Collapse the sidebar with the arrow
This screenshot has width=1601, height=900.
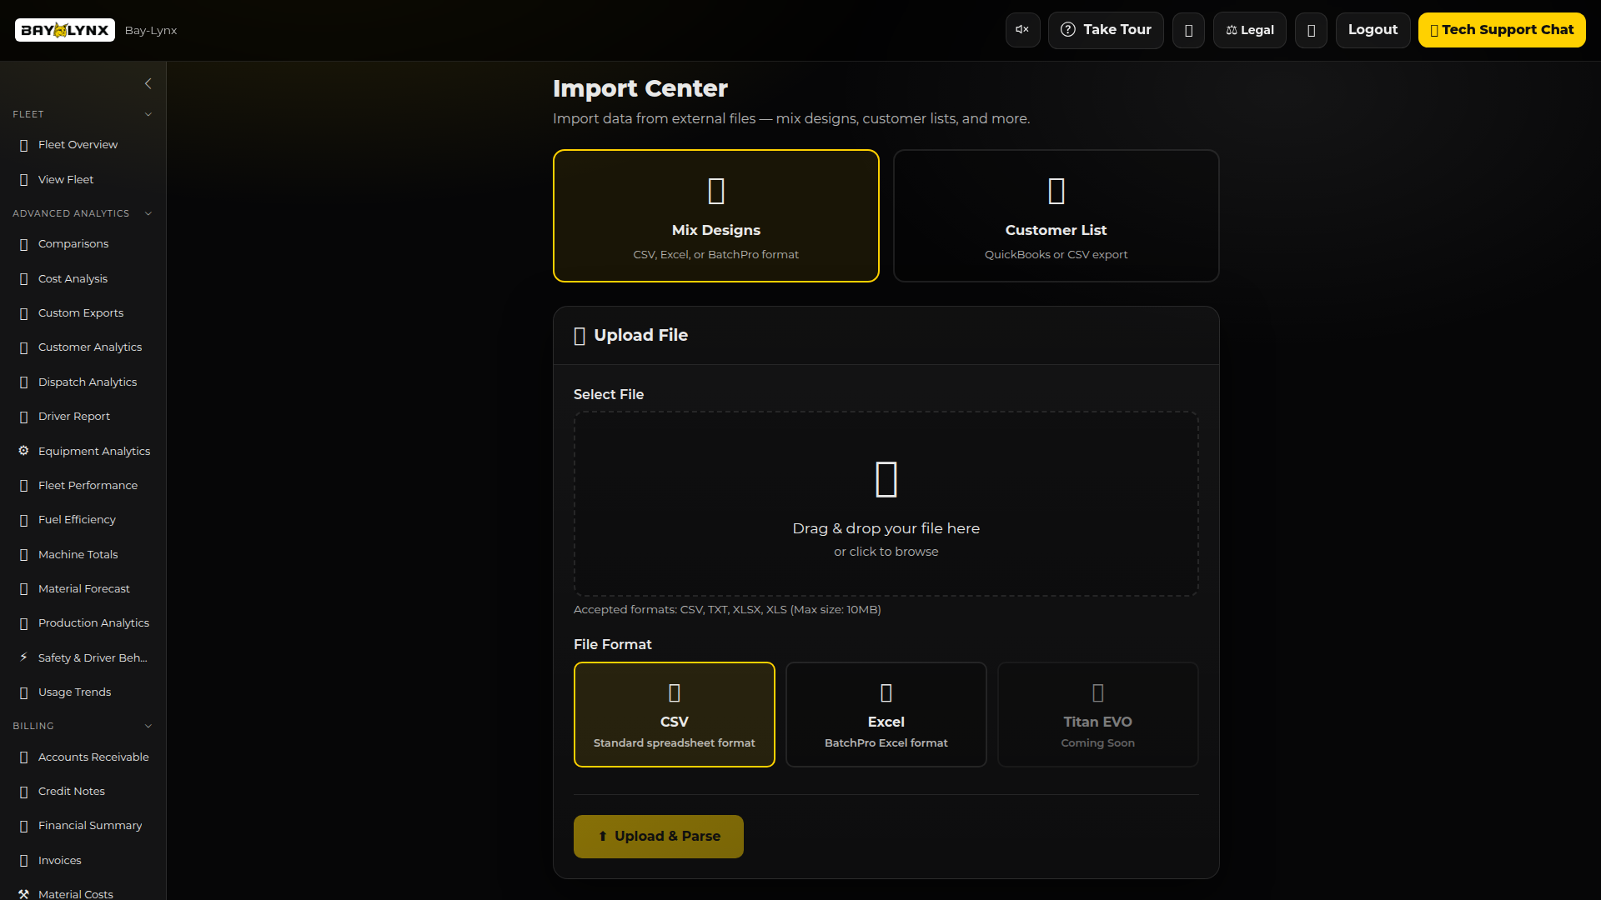tap(148, 83)
